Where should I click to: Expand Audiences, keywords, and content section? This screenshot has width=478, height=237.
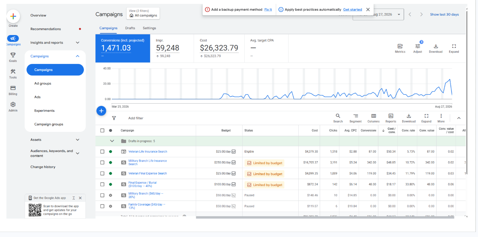[x=78, y=153]
